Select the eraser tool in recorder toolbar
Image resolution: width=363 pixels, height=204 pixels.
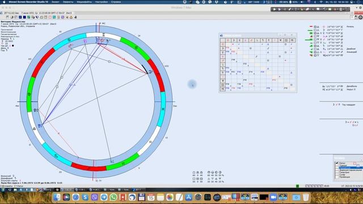(x=307, y=9)
